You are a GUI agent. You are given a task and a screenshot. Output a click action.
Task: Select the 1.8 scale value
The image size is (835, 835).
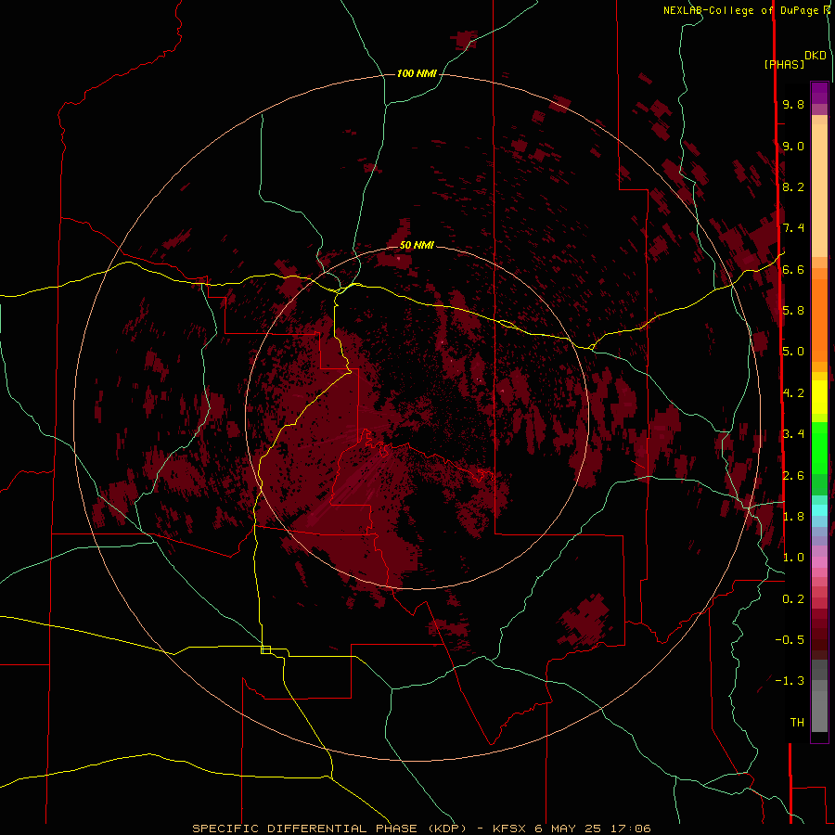click(793, 517)
